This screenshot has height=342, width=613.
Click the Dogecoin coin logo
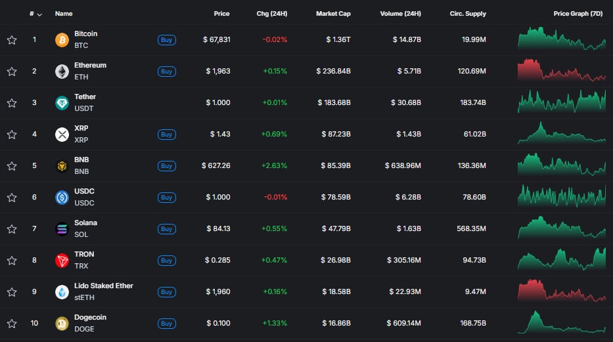pyautogui.click(x=62, y=323)
